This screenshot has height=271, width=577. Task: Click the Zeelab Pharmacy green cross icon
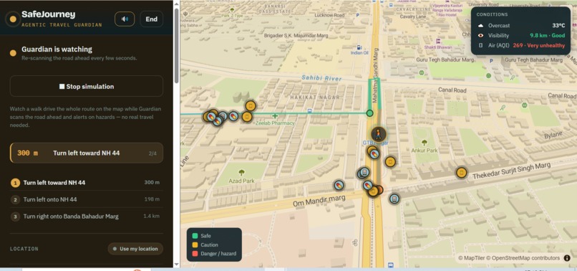274,116
